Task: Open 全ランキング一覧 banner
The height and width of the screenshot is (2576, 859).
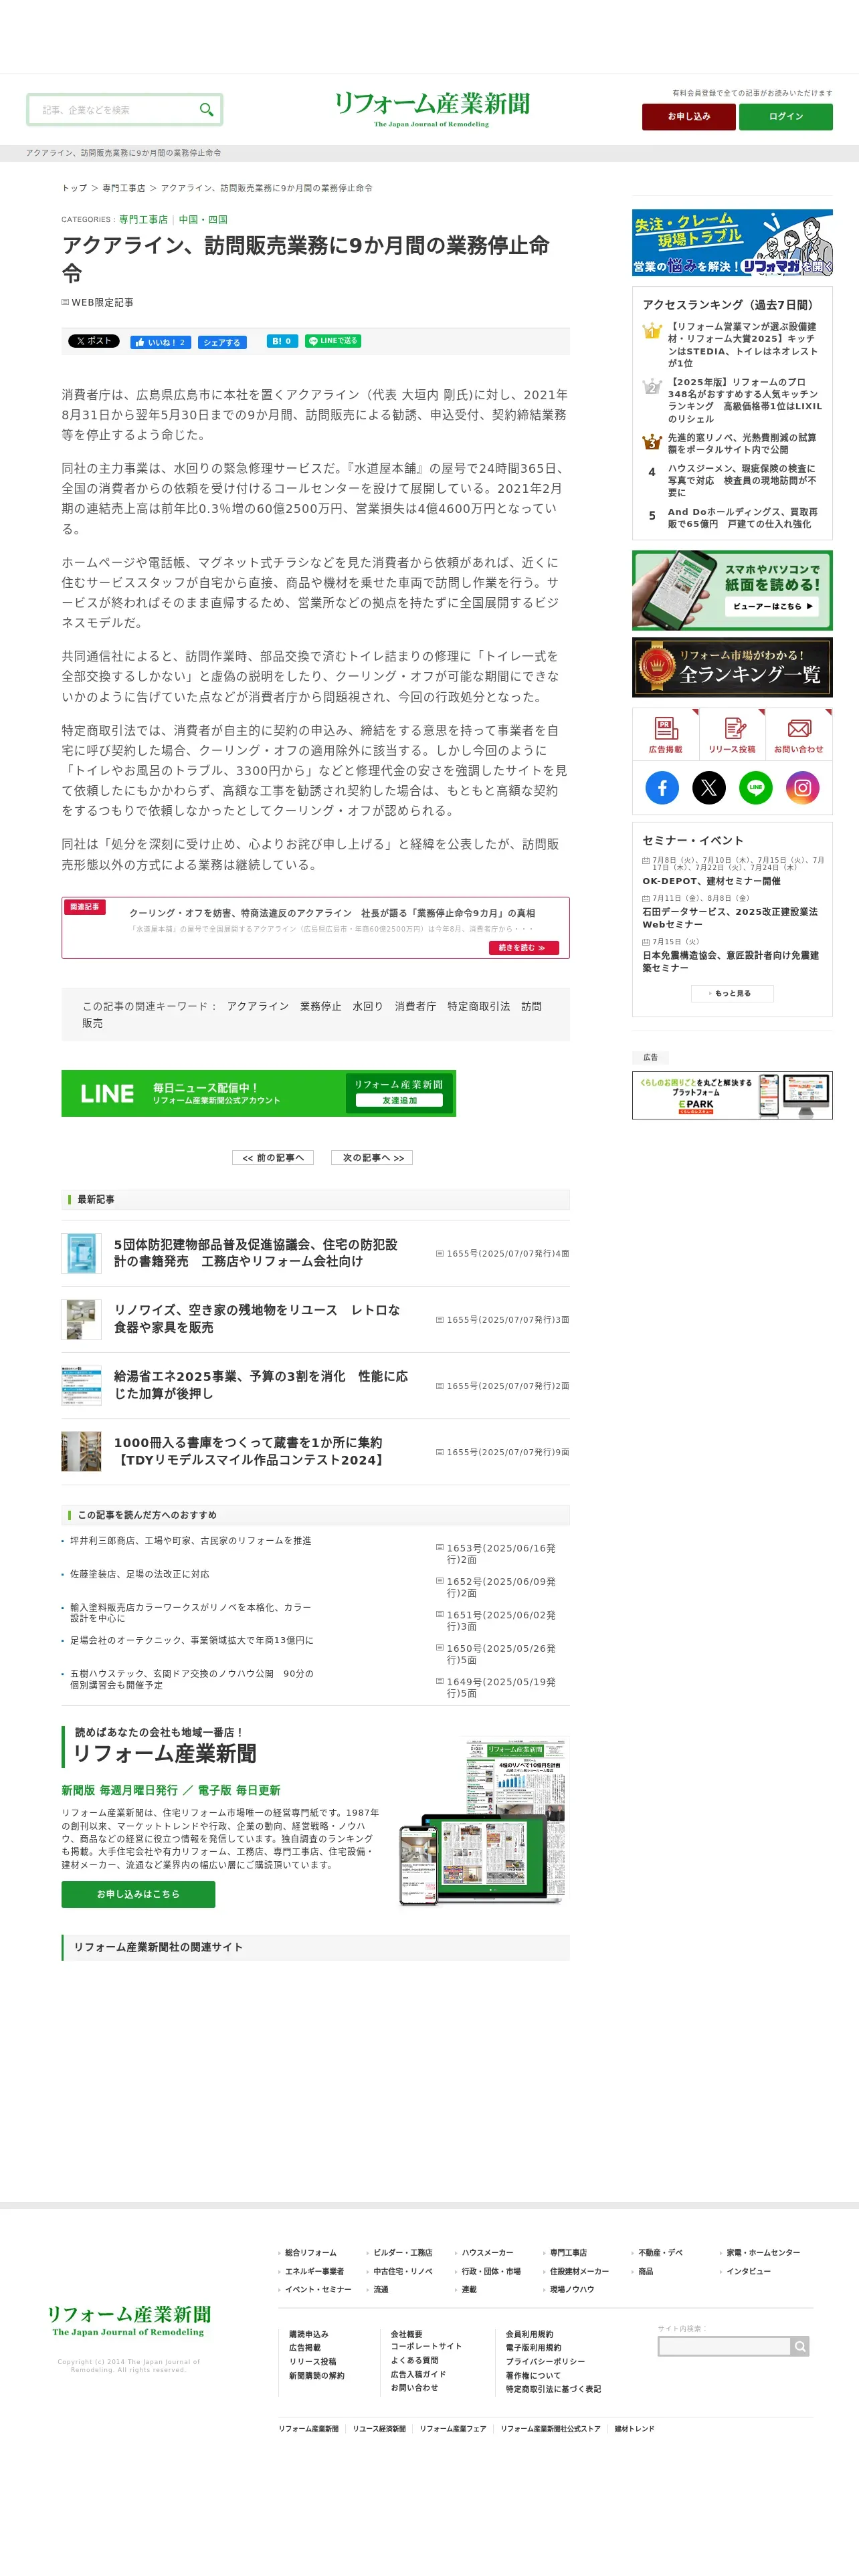Action: point(732,667)
